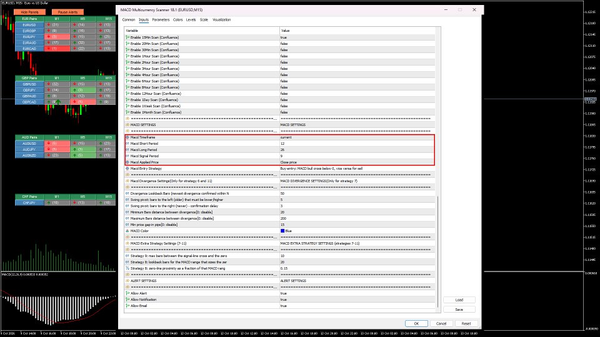600x337 pixels.
Task: Click the Load button
Action: [x=459, y=300]
